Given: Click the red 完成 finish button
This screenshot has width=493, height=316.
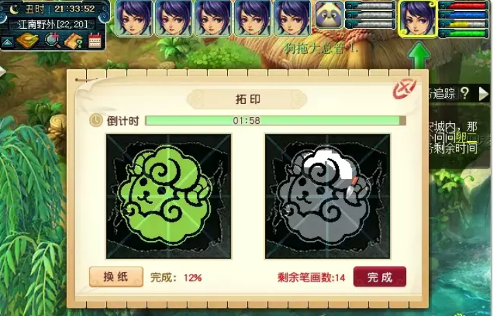Looking at the screenshot, I should (x=380, y=277).
